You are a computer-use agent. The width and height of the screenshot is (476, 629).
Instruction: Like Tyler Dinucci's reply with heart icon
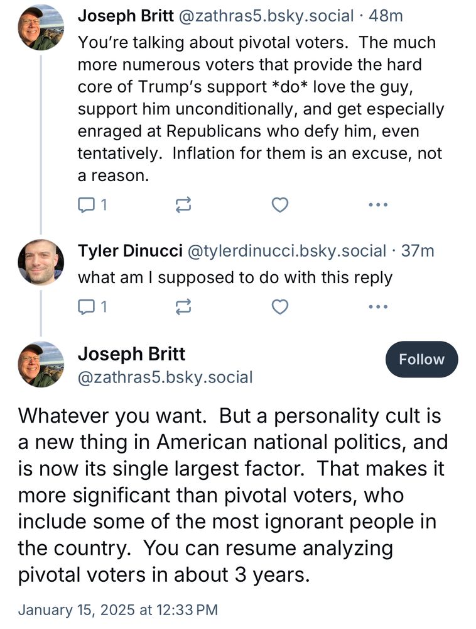pos(280,307)
